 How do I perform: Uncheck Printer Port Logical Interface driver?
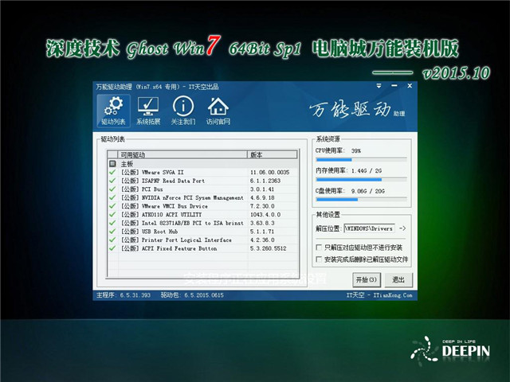pyautogui.click(x=112, y=240)
